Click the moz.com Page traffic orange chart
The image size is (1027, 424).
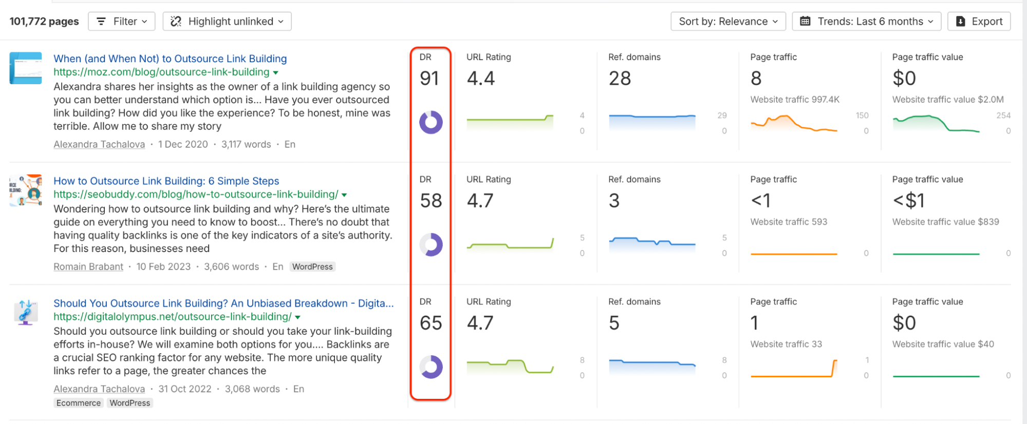(794, 124)
